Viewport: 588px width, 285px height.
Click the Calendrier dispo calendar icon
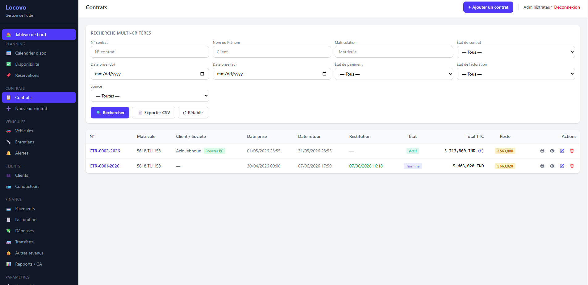click(9, 53)
